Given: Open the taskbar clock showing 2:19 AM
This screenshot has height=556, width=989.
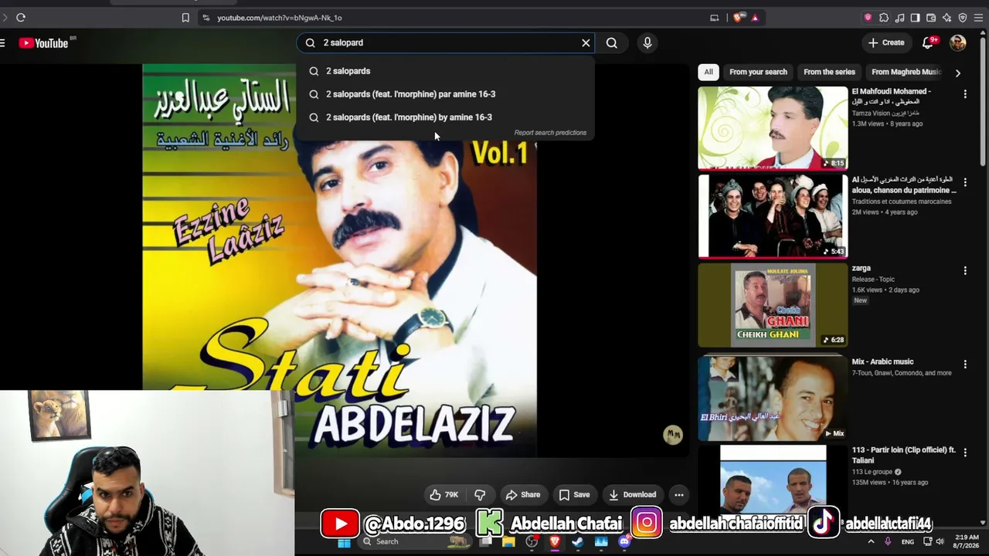Looking at the screenshot, I should tap(967, 542).
